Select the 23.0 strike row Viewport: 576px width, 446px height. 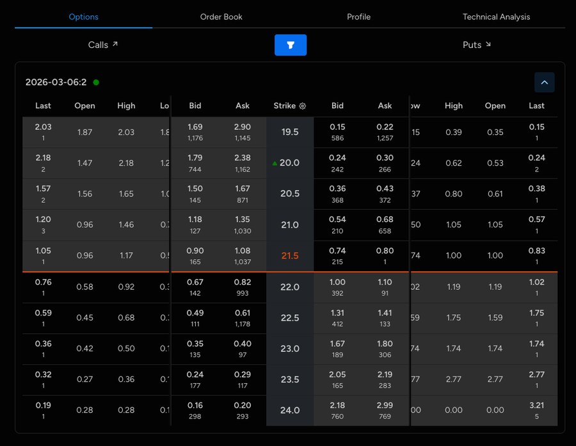(x=290, y=349)
